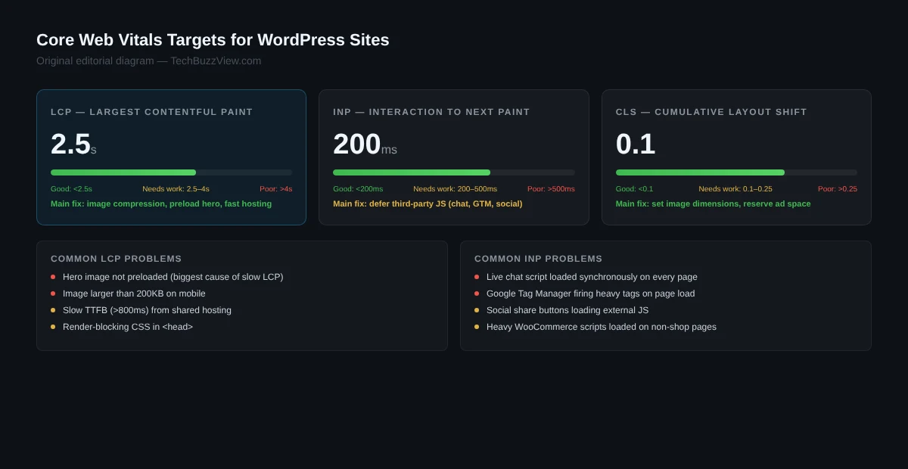This screenshot has width=908, height=469.
Task: Click the subtitle mentioning TechBuzzView.com
Action: 149,61
